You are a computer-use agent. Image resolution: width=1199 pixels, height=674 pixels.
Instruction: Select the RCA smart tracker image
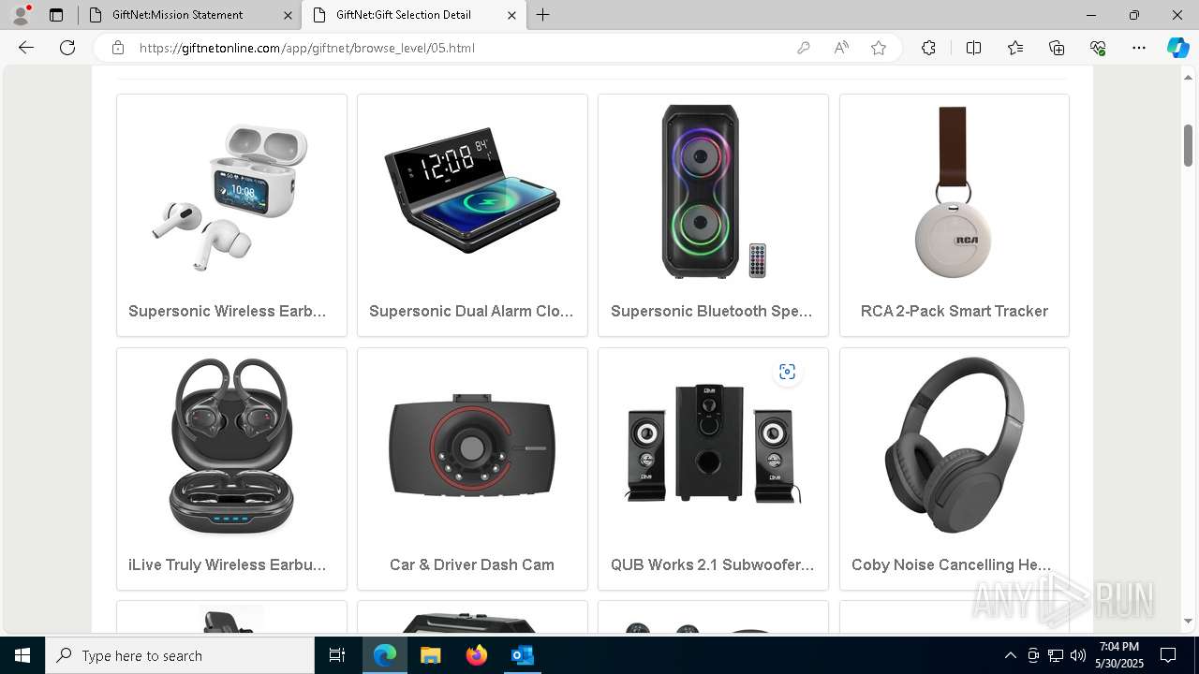coord(954,192)
